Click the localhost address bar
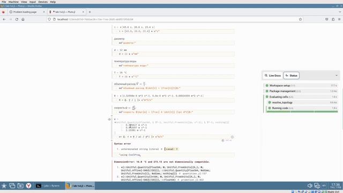Viewport: 343px width, 193px height. tap(175, 19)
